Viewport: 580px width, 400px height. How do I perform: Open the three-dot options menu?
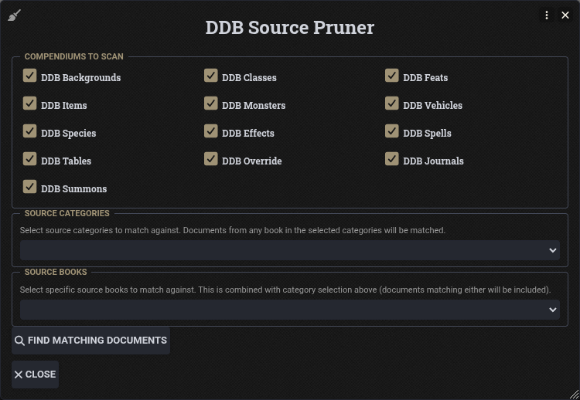coord(546,15)
